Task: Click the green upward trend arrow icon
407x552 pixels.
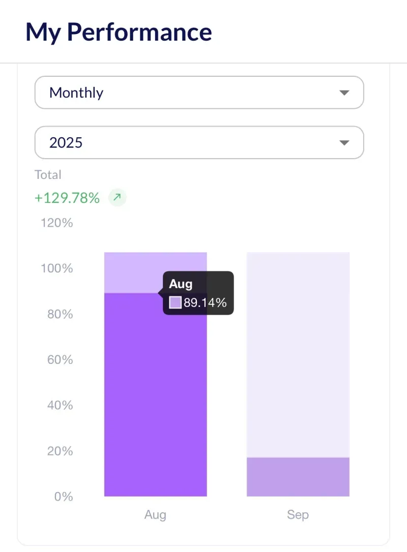Action: pyautogui.click(x=118, y=198)
